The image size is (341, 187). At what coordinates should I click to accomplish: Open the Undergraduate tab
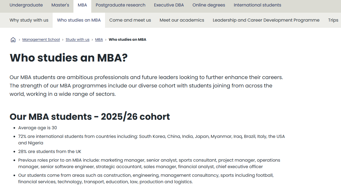26,5
